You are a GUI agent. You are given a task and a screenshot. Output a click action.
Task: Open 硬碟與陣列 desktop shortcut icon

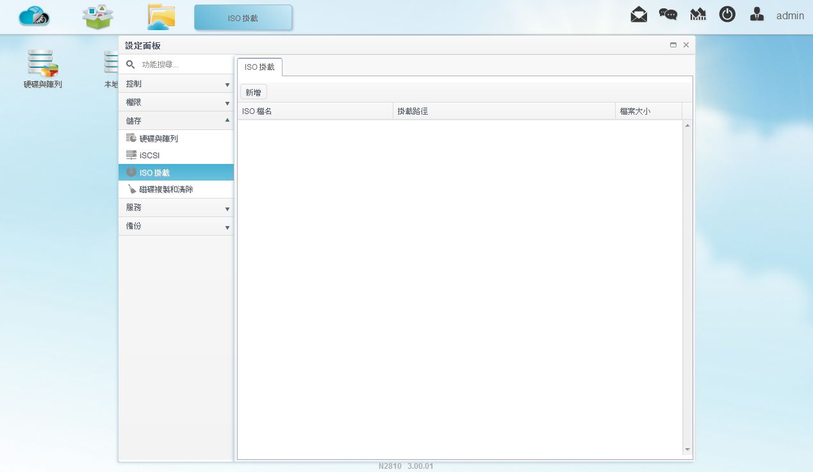(x=43, y=69)
